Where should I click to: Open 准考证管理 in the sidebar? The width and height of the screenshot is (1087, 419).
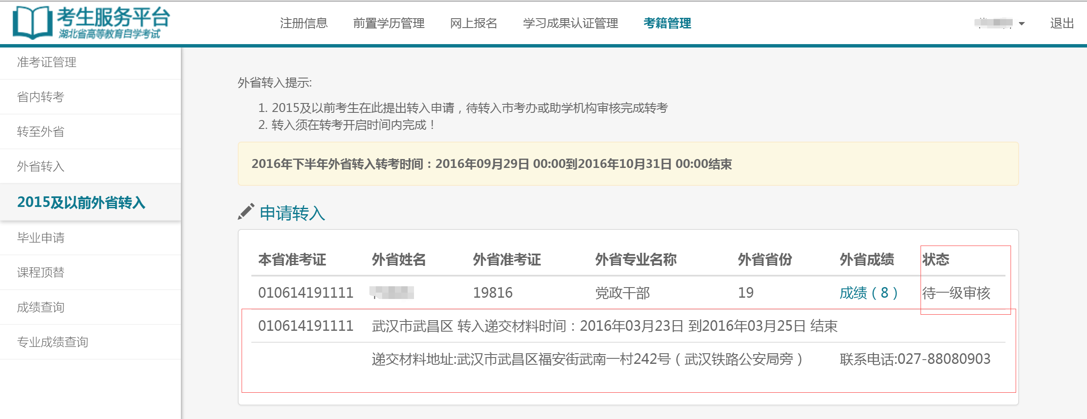[47, 62]
